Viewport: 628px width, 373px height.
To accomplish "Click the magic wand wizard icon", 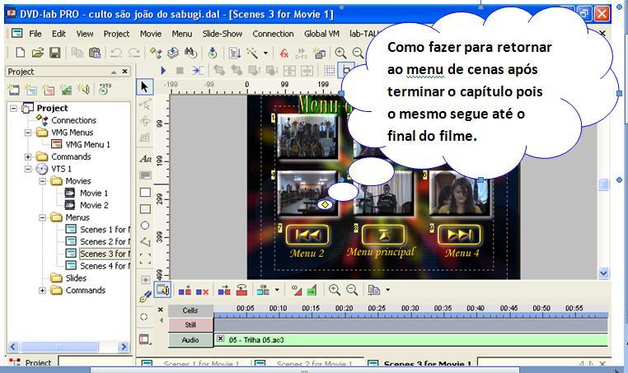I will 252,53.
